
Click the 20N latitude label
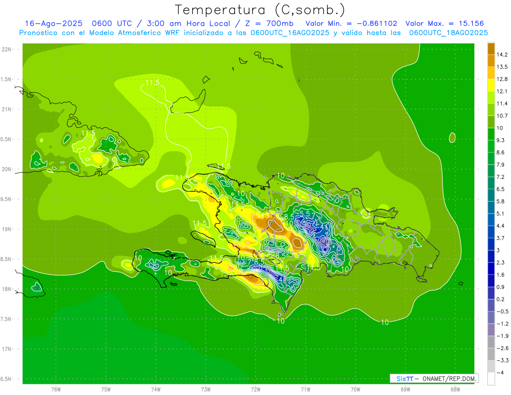pos(7,169)
